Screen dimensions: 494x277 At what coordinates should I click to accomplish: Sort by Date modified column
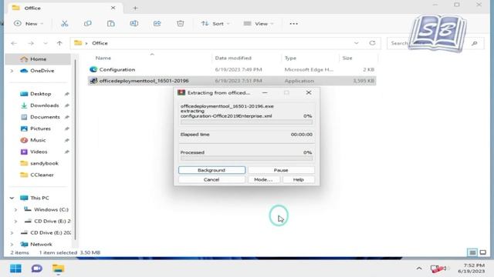(233, 58)
